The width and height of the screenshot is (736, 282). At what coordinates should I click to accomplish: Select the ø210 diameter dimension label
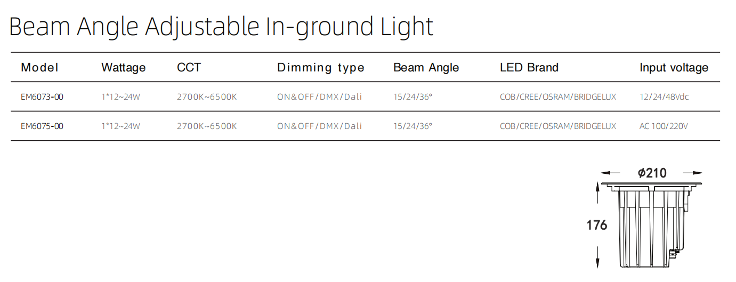[x=652, y=173]
